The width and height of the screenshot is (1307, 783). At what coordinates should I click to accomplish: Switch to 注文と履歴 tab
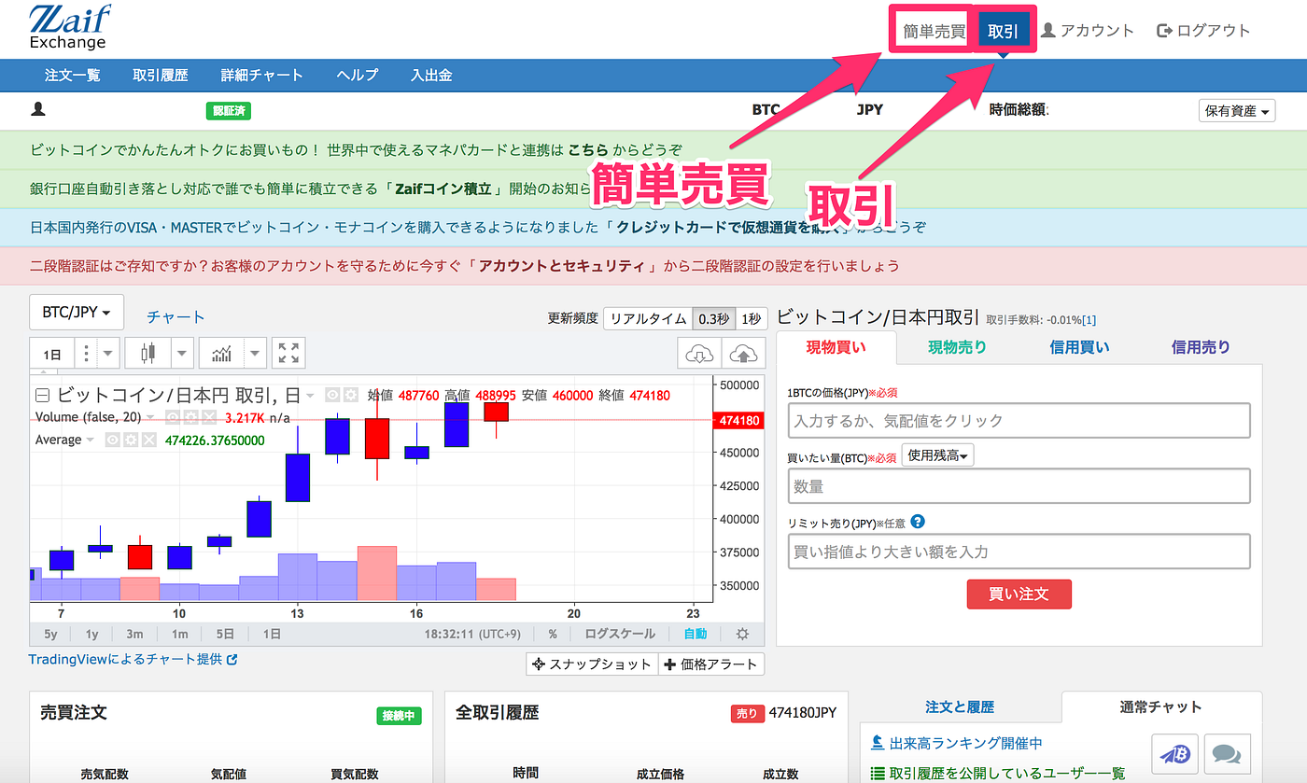pyautogui.click(x=960, y=707)
